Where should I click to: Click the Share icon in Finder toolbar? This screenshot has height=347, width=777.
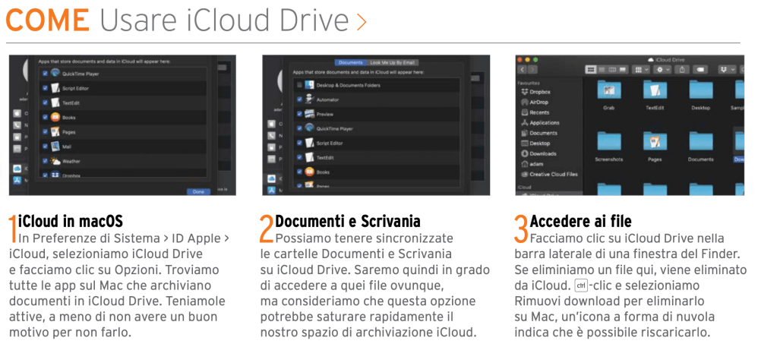[681, 69]
